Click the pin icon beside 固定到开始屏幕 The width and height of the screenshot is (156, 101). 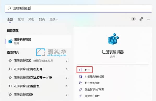pos(81,90)
